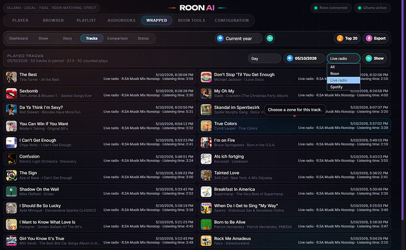Select track title Tainted Love

coord(227,173)
